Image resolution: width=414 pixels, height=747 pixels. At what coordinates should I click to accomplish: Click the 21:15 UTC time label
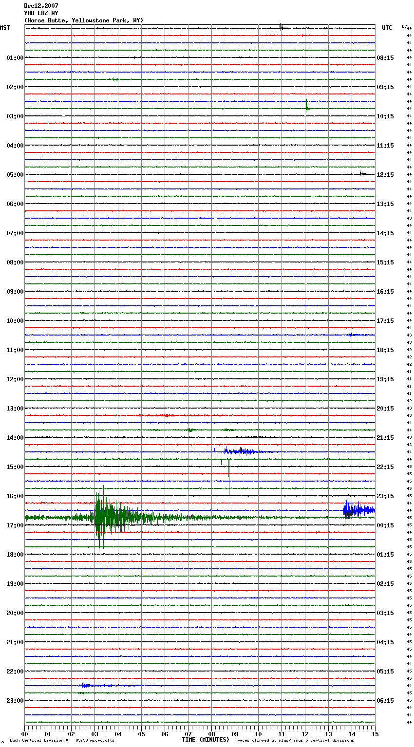point(385,438)
